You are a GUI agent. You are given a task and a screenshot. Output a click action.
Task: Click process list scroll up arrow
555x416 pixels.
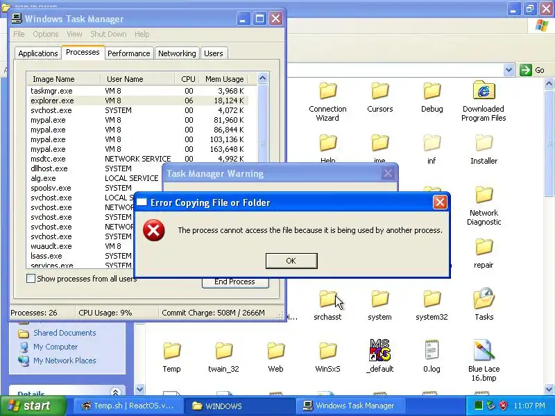click(263, 78)
